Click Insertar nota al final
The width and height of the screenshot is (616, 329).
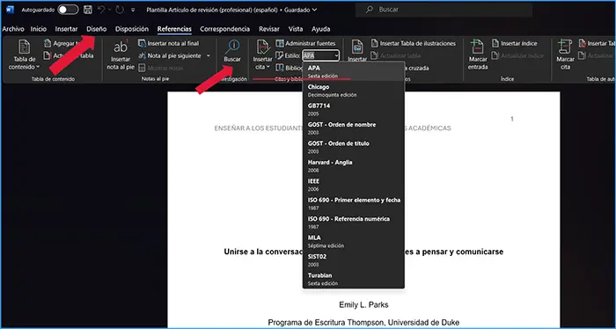[169, 43]
